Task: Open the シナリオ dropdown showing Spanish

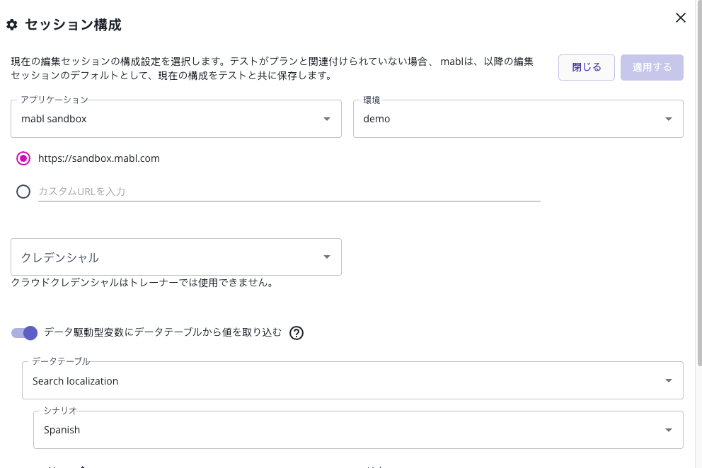Action: pos(358,430)
